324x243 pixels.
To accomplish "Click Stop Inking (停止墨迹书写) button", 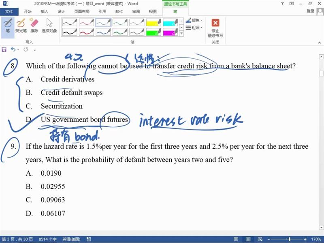I will (x=215, y=28).
